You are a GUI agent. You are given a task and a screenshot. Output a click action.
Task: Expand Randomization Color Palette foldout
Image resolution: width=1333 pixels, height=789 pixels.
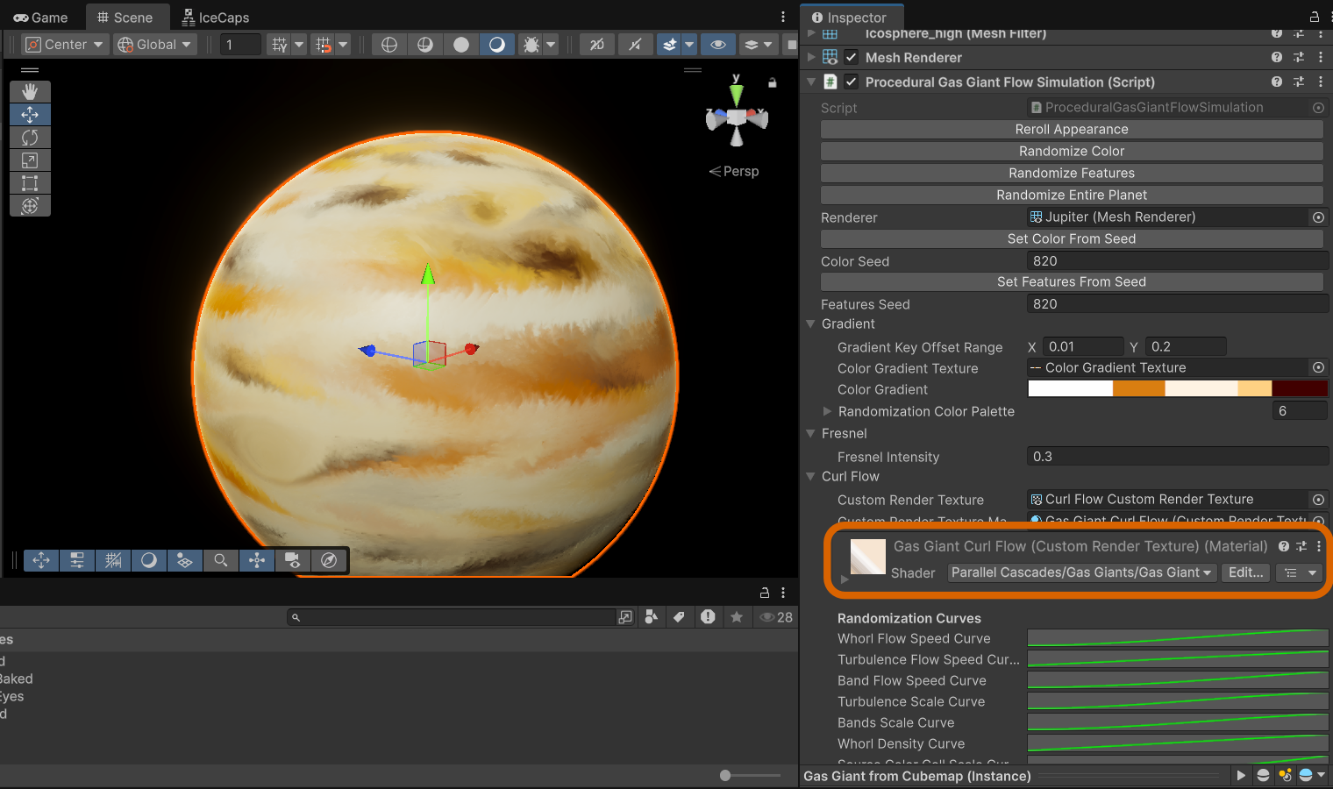click(827, 411)
